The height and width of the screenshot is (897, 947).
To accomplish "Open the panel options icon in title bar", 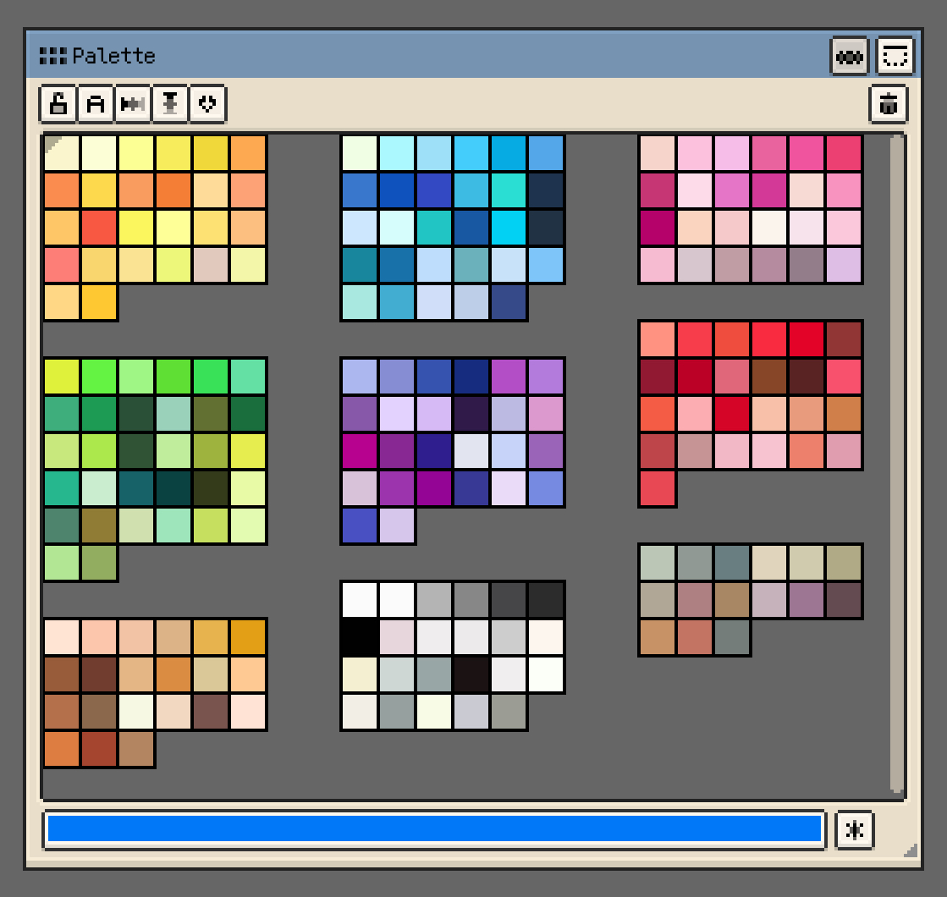I will coord(895,57).
